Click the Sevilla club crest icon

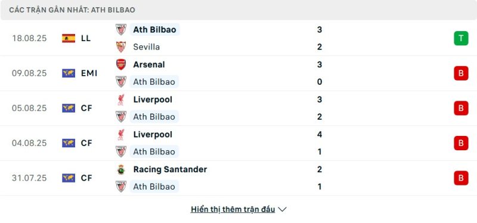coord(121,47)
